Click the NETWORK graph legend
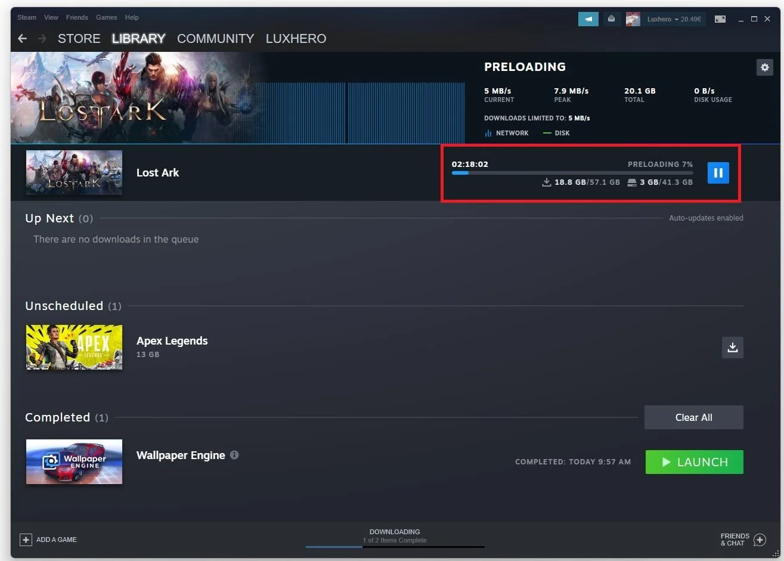Viewport: 784px width, 561px height. [506, 134]
